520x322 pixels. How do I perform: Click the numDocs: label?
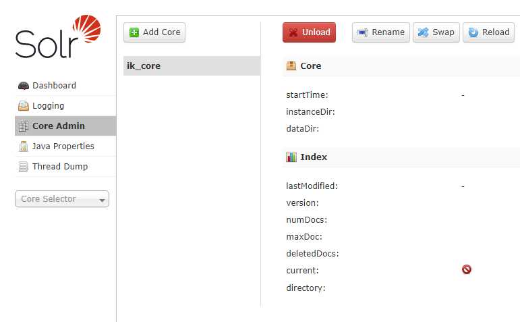306,220
